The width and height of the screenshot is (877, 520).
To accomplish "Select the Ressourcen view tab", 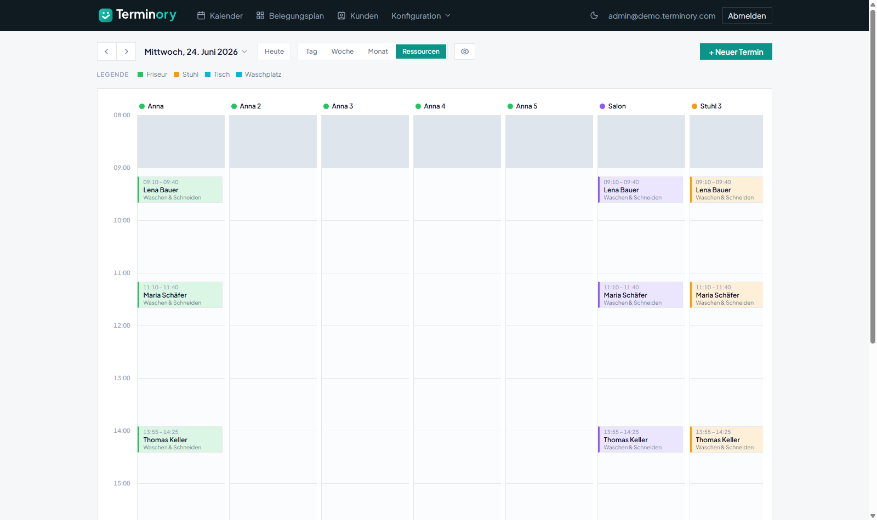I will click(x=421, y=52).
